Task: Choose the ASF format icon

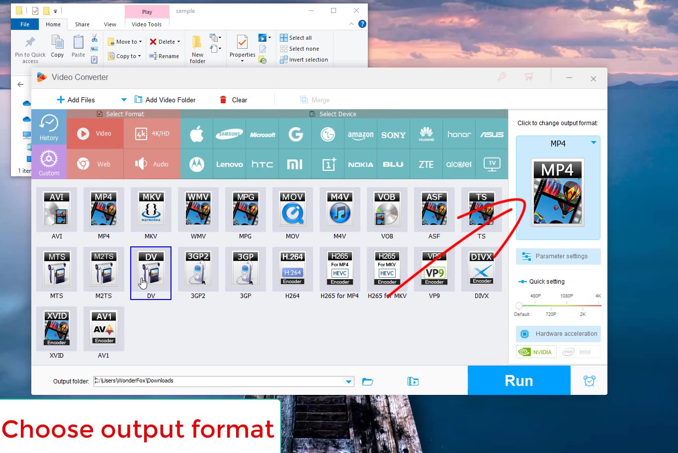Action: (x=434, y=209)
